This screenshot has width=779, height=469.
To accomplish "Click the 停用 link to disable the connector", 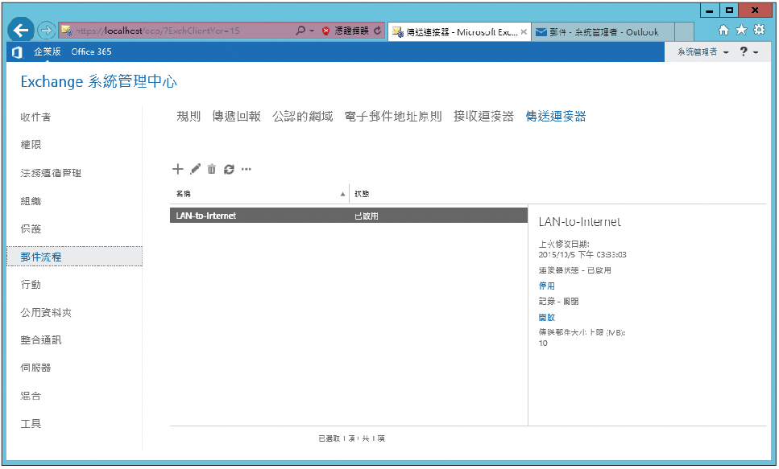I will point(546,286).
